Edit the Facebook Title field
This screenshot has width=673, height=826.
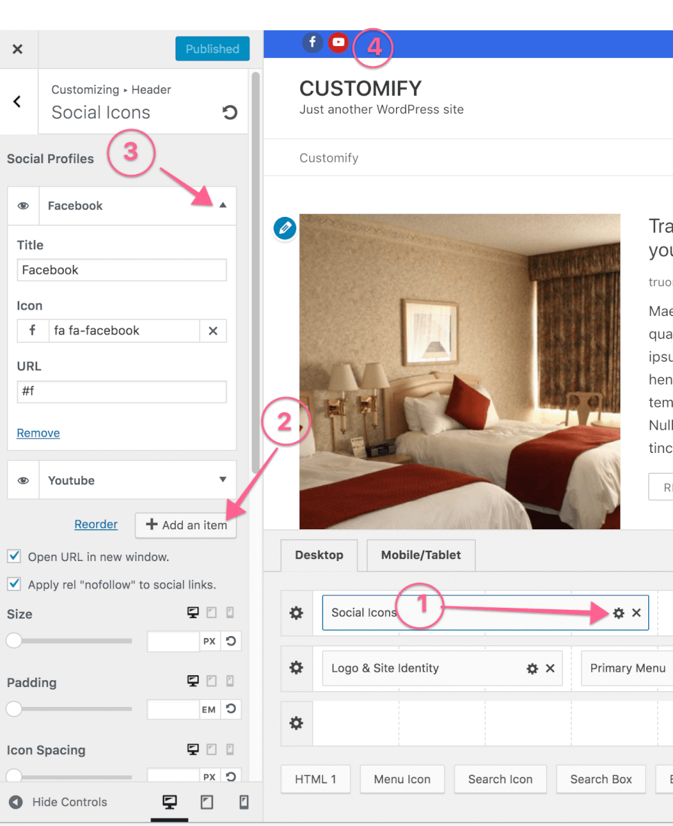(122, 270)
